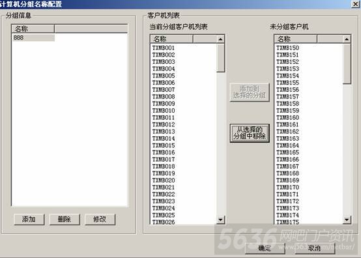Select client TXMB002
The image size is (361, 258).
point(164,55)
